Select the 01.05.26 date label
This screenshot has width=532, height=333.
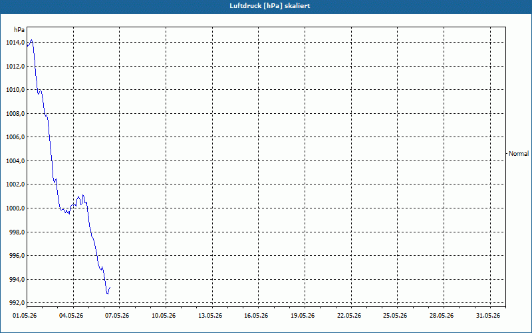point(25,316)
